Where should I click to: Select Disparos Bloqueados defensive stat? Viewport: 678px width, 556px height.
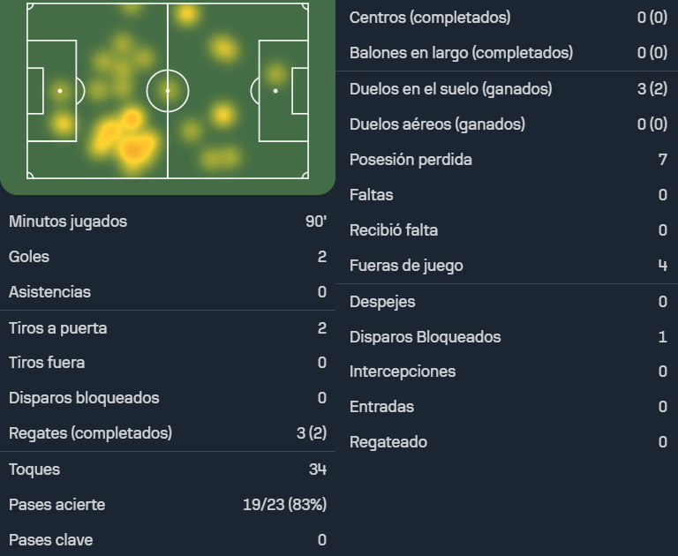point(508,337)
